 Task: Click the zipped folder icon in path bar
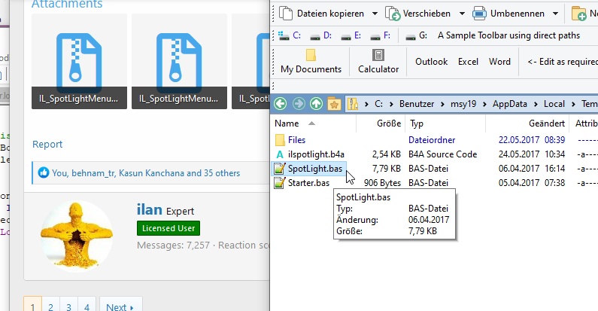[x=353, y=103]
